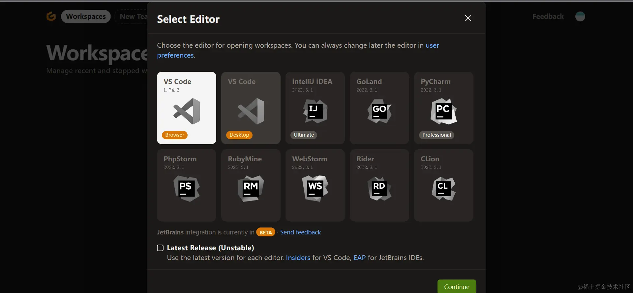Click the Rider card title
Screen dimensions: 633x293
click(365, 159)
